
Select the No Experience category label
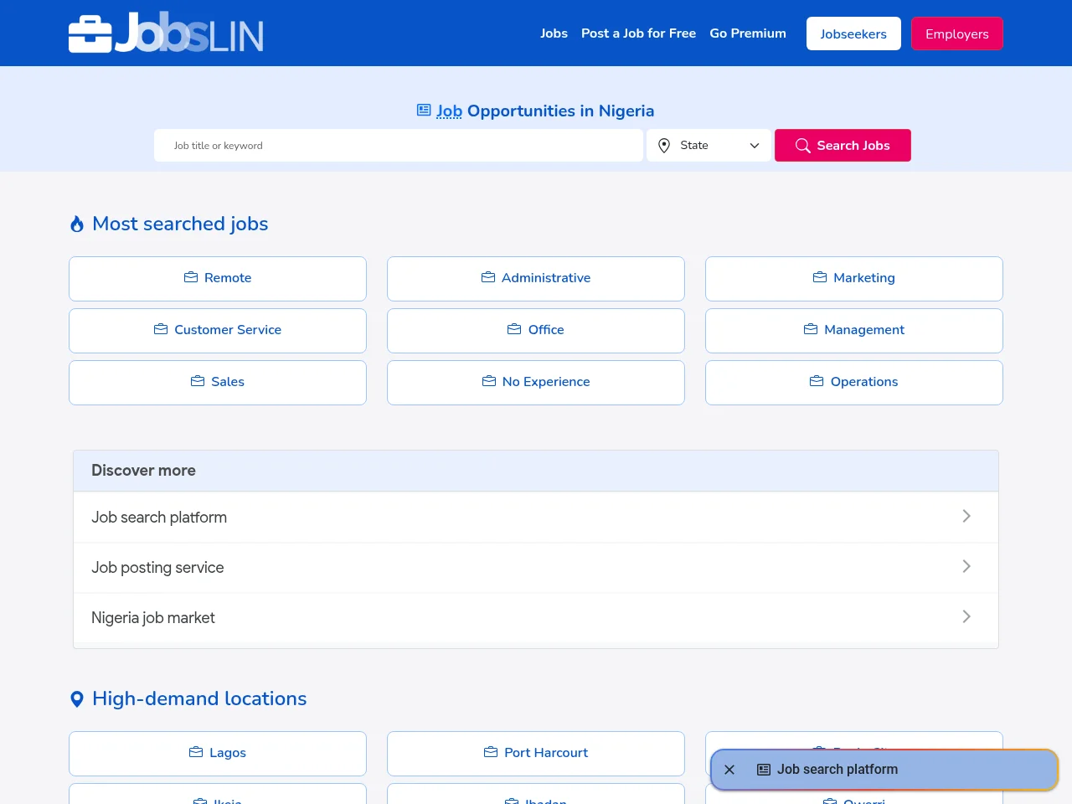click(x=546, y=382)
